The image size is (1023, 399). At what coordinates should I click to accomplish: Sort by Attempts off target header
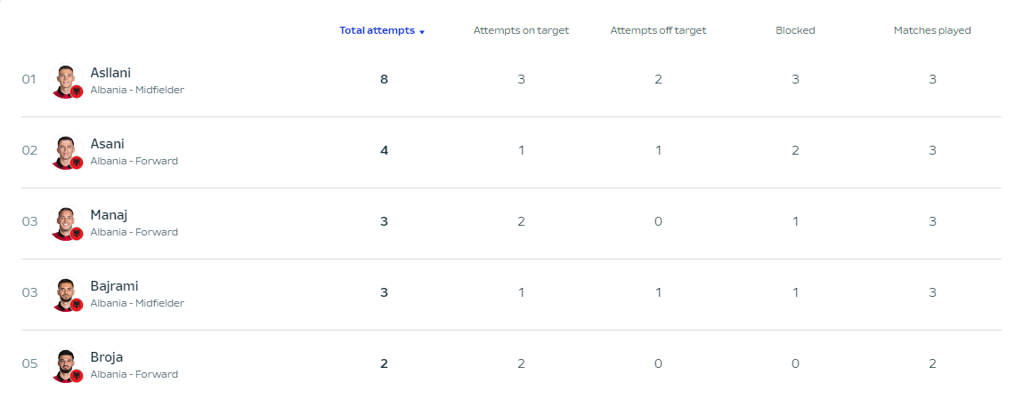pyautogui.click(x=658, y=30)
